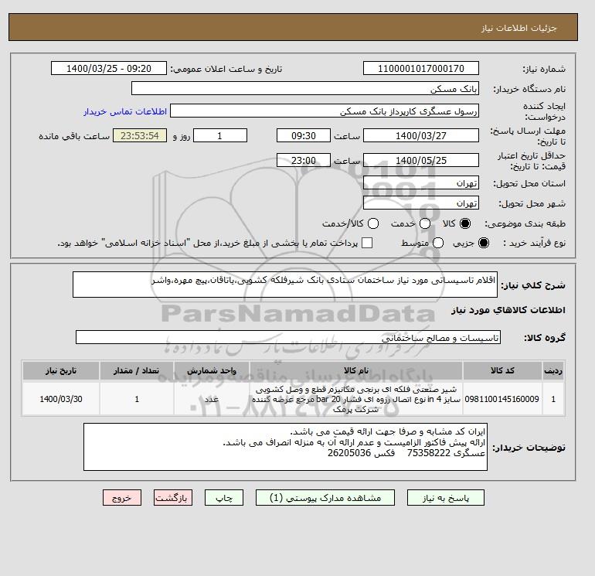The width and height of the screenshot is (595, 576).
Task: Click product code cell 0981100145160009
Action: tap(502, 399)
